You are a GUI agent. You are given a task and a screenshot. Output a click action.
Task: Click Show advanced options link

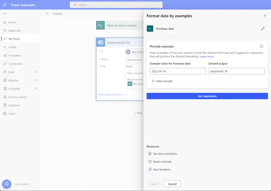[111, 95]
